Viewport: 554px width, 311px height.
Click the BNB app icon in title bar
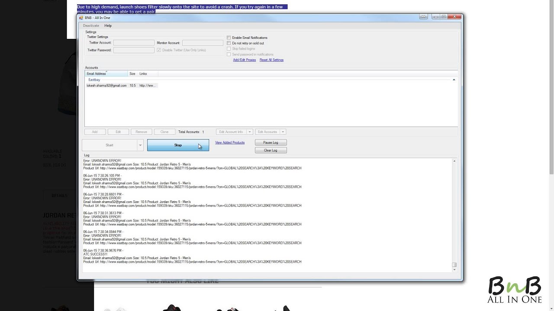(81, 18)
